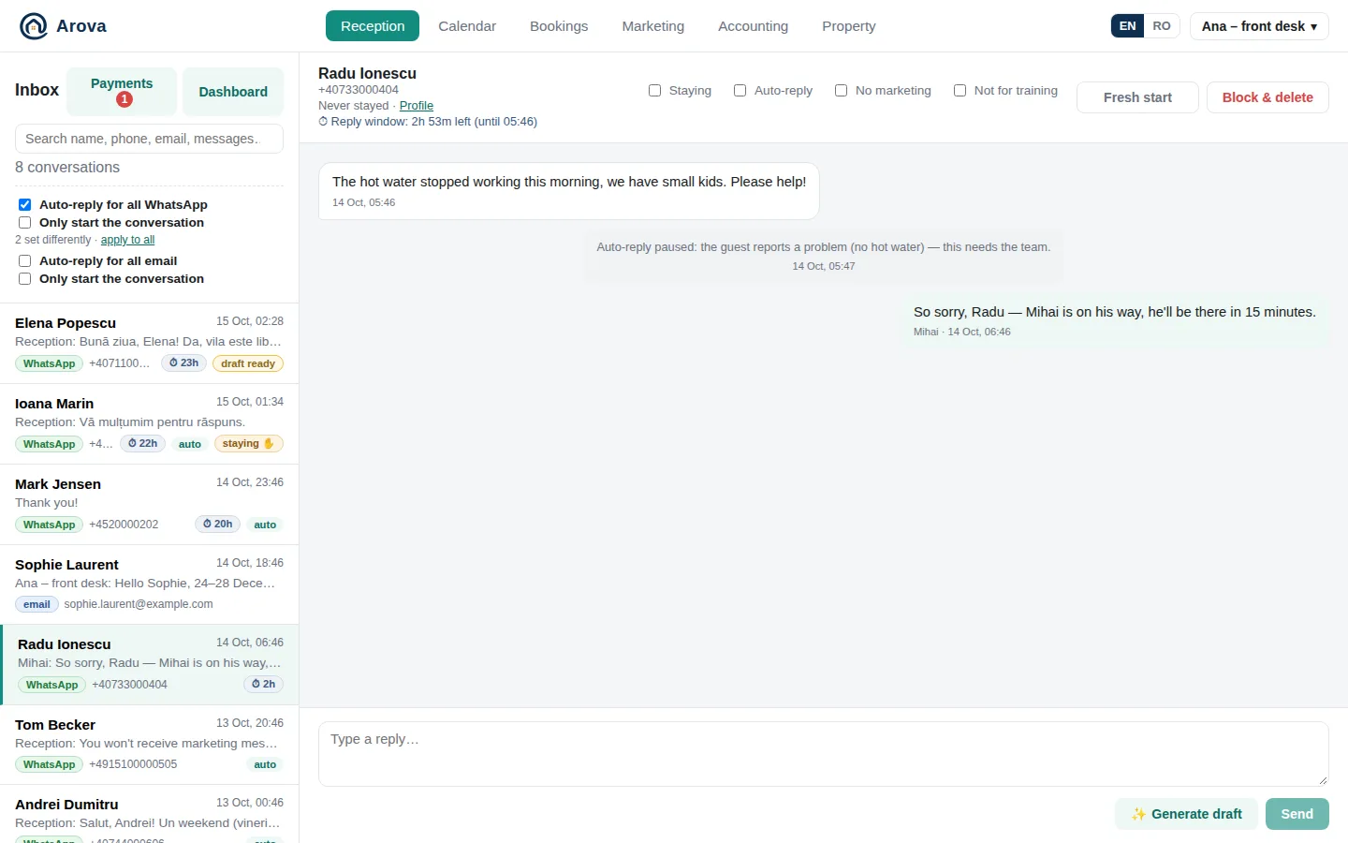This screenshot has width=1348, height=843.
Task: Click the Payments notification badge showing 1
Action: click(x=124, y=99)
